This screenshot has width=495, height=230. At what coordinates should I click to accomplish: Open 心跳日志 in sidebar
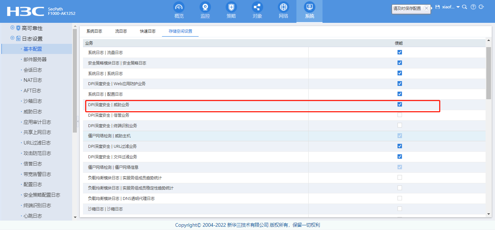(x=33, y=216)
